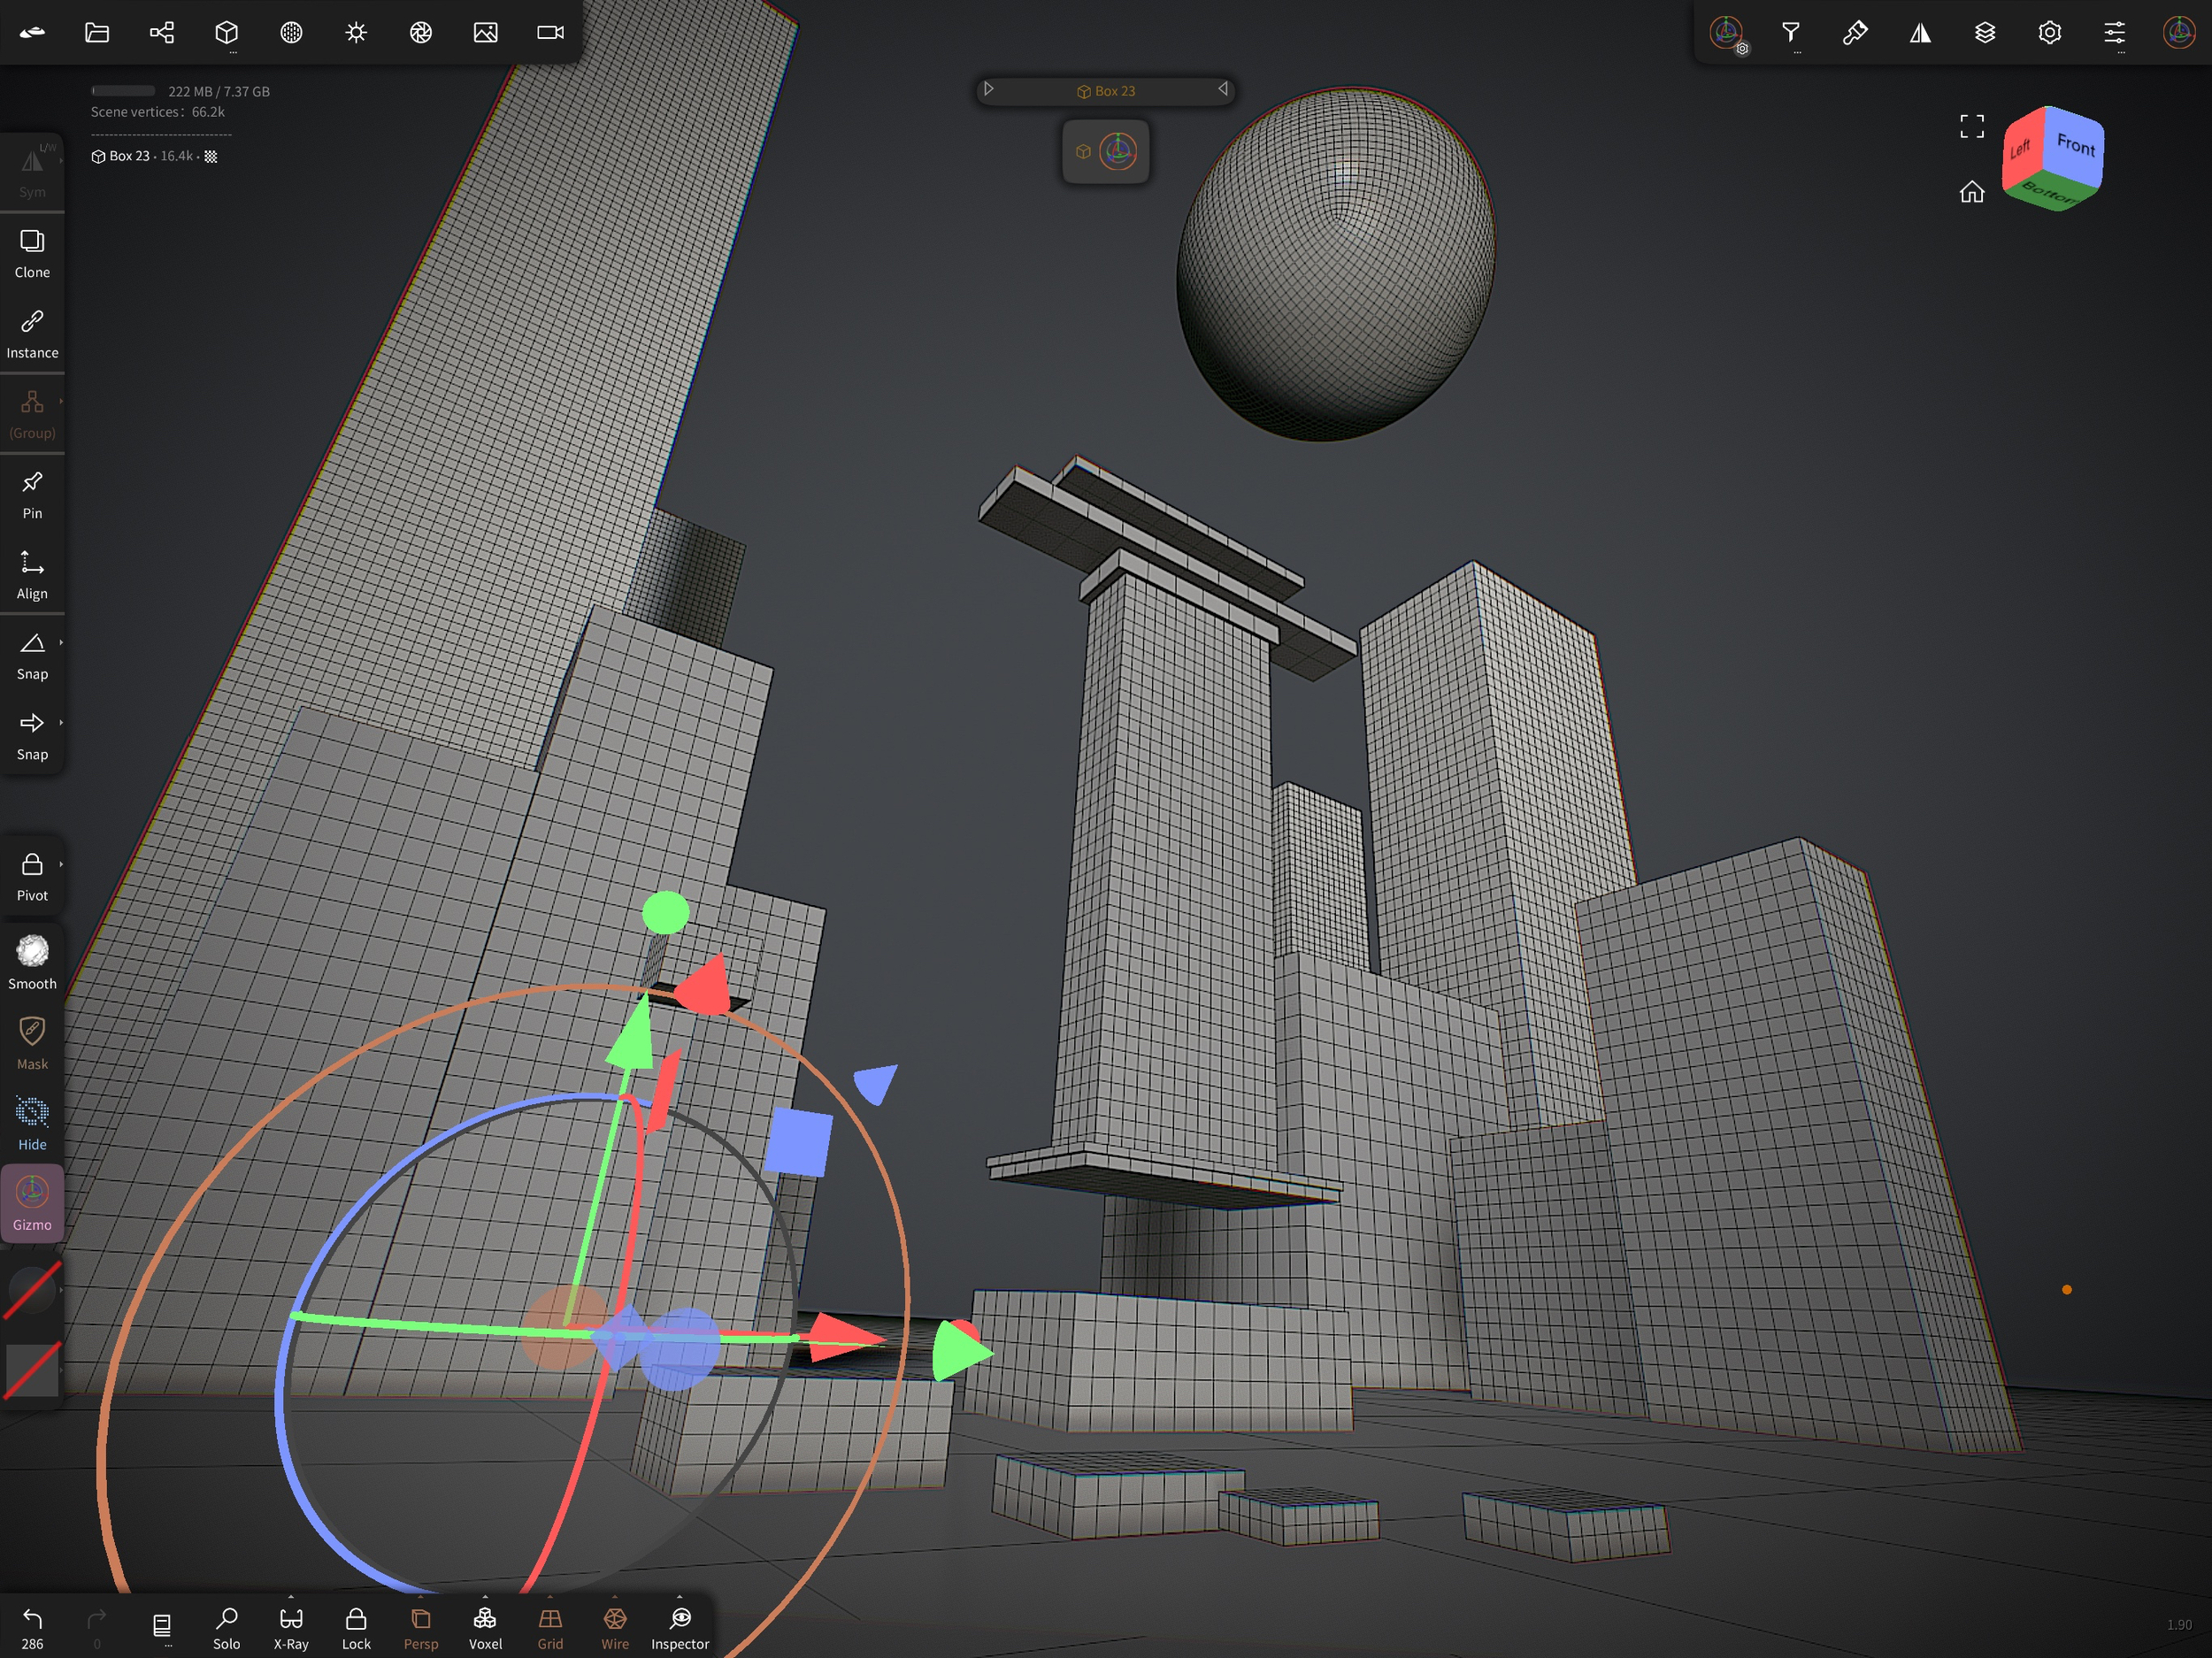Open the files folder menu
This screenshot has width=2212, height=1658.
point(97,33)
